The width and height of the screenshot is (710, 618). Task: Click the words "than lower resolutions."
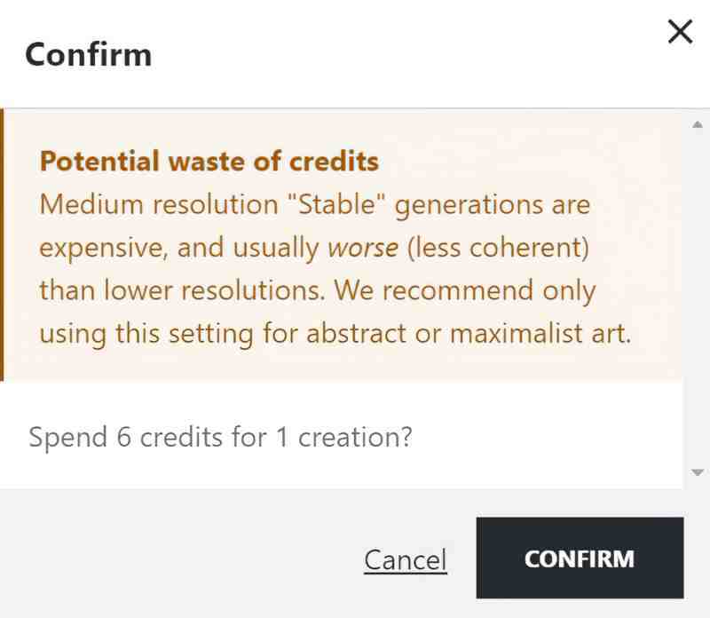point(183,290)
